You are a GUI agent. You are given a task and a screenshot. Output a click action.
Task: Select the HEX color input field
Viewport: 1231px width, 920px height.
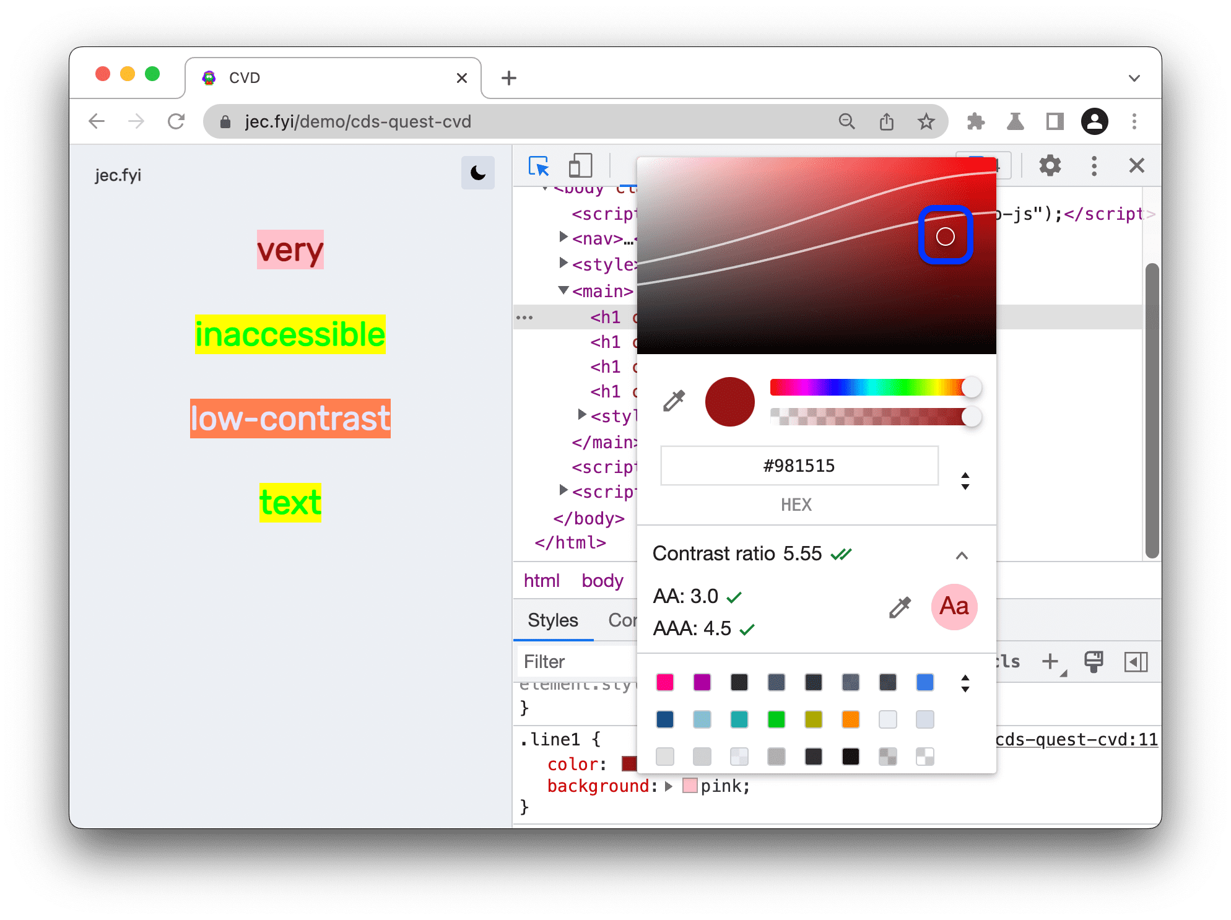tap(797, 467)
